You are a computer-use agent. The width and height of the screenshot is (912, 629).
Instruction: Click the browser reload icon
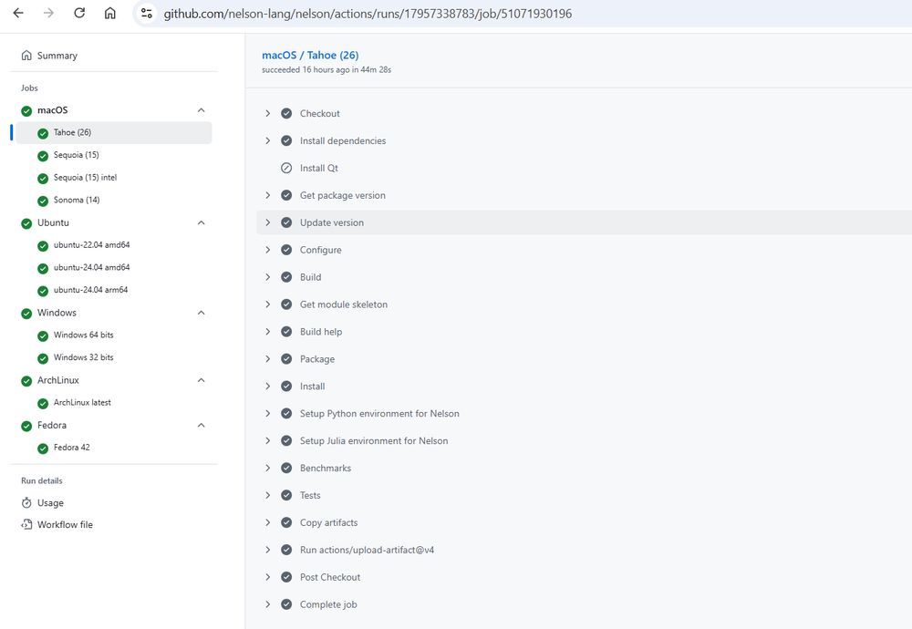[79, 13]
